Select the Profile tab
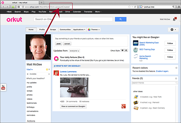Image resolution: width=181 pixels, height=123 pixels. click(x=42, y=30)
